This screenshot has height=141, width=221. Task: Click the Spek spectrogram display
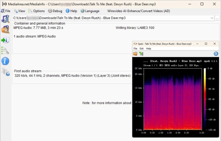click(x=173, y=99)
